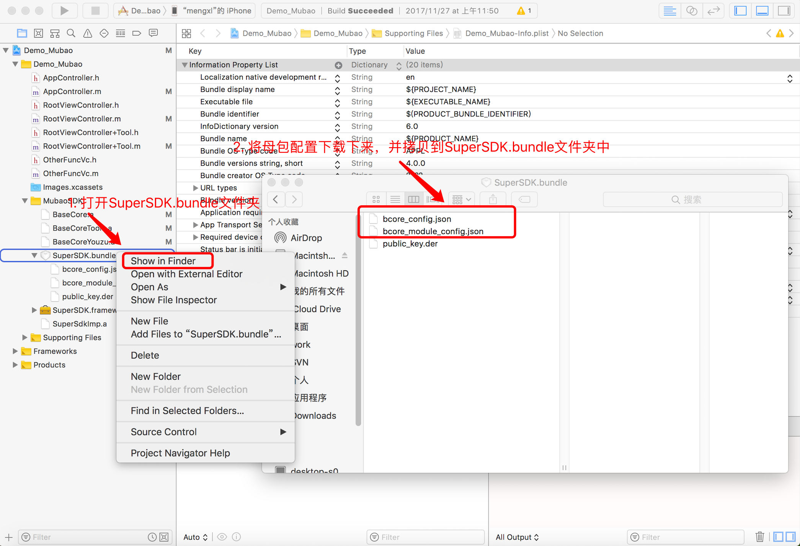Open the Test navigator diamond icon
Screen dimensions: 800x546
[104, 33]
